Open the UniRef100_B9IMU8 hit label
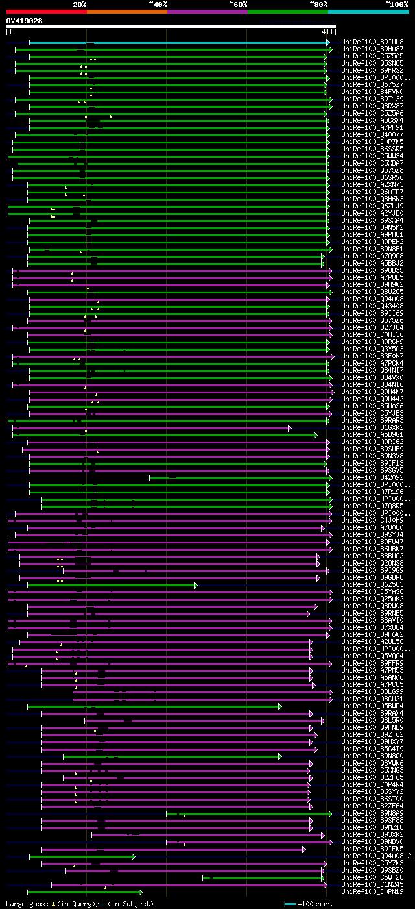 372,42
